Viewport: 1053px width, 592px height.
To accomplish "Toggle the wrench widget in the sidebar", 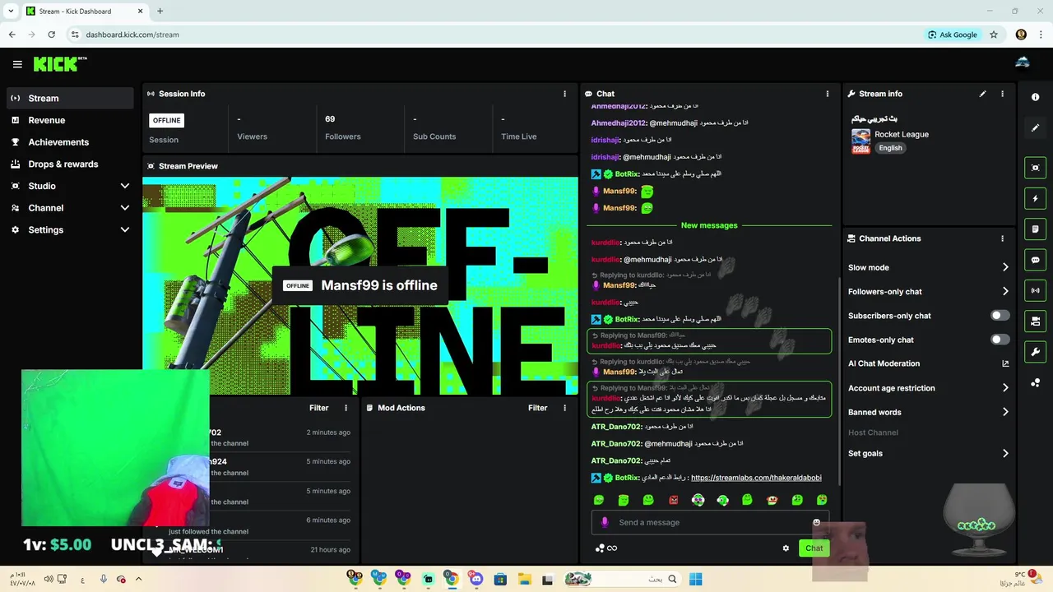I will [1035, 352].
